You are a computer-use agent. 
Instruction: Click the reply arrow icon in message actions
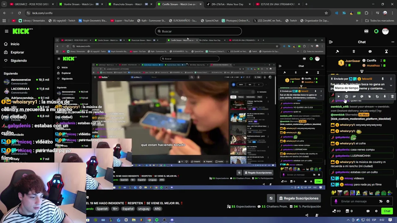pyautogui.click(x=377, y=97)
